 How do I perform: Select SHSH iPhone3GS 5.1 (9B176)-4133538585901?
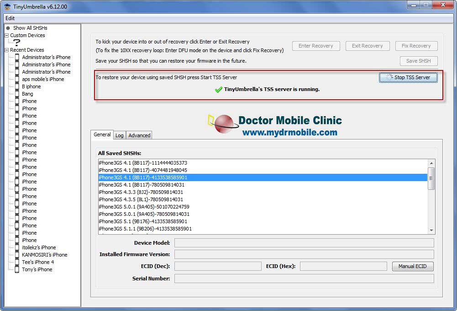(263, 221)
